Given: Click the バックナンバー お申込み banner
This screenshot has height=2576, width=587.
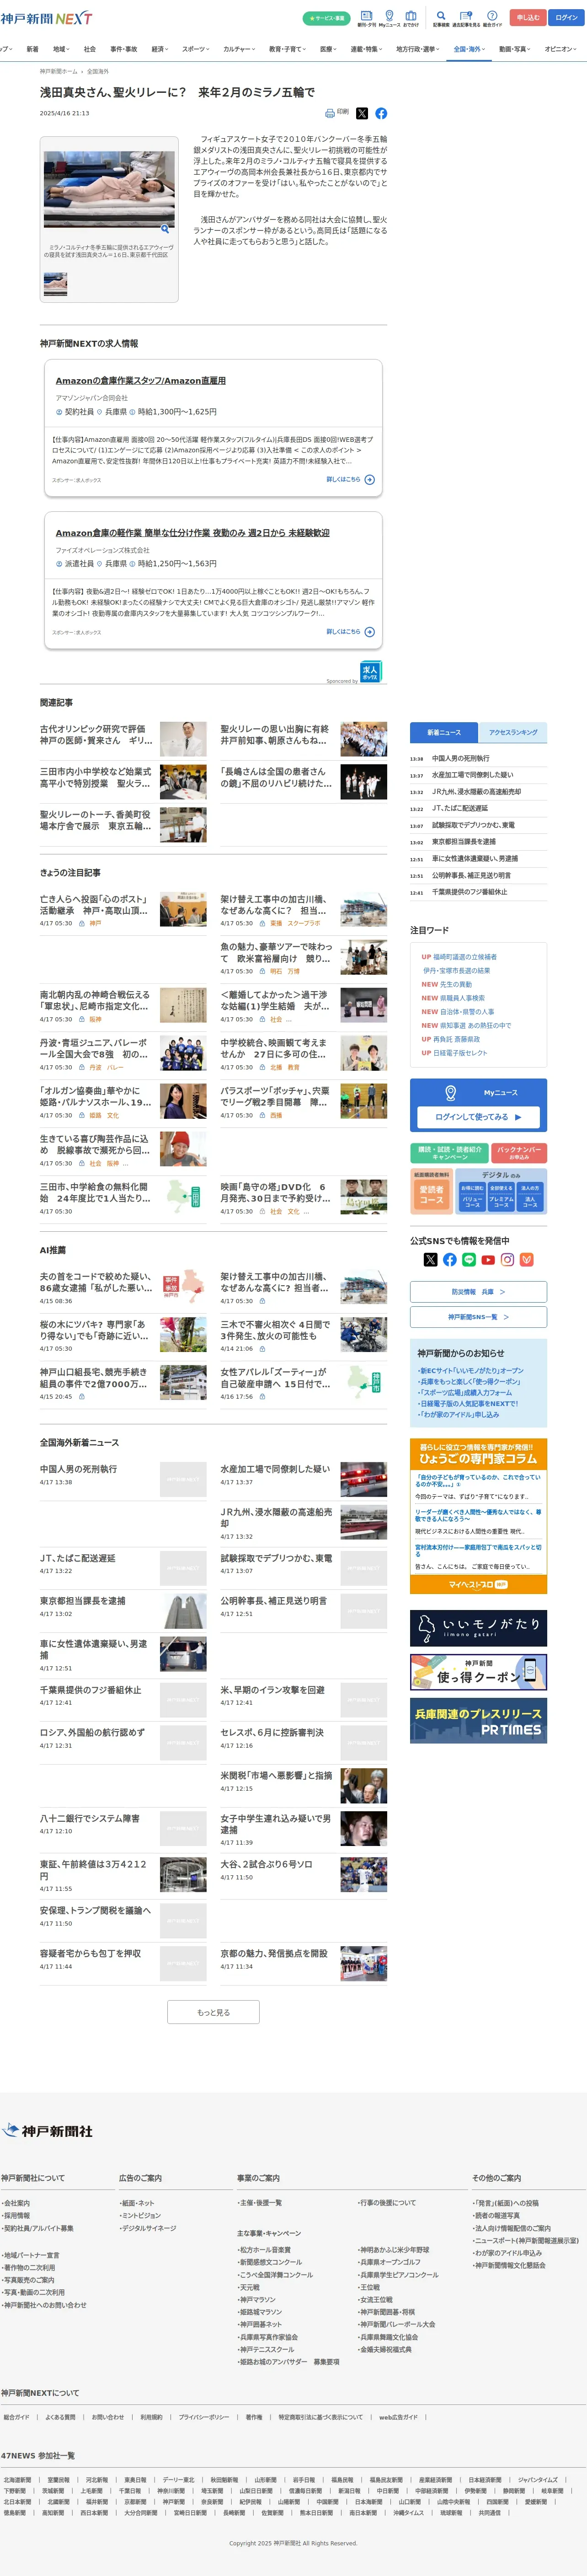Looking at the screenshot, I should point(519,1153).
